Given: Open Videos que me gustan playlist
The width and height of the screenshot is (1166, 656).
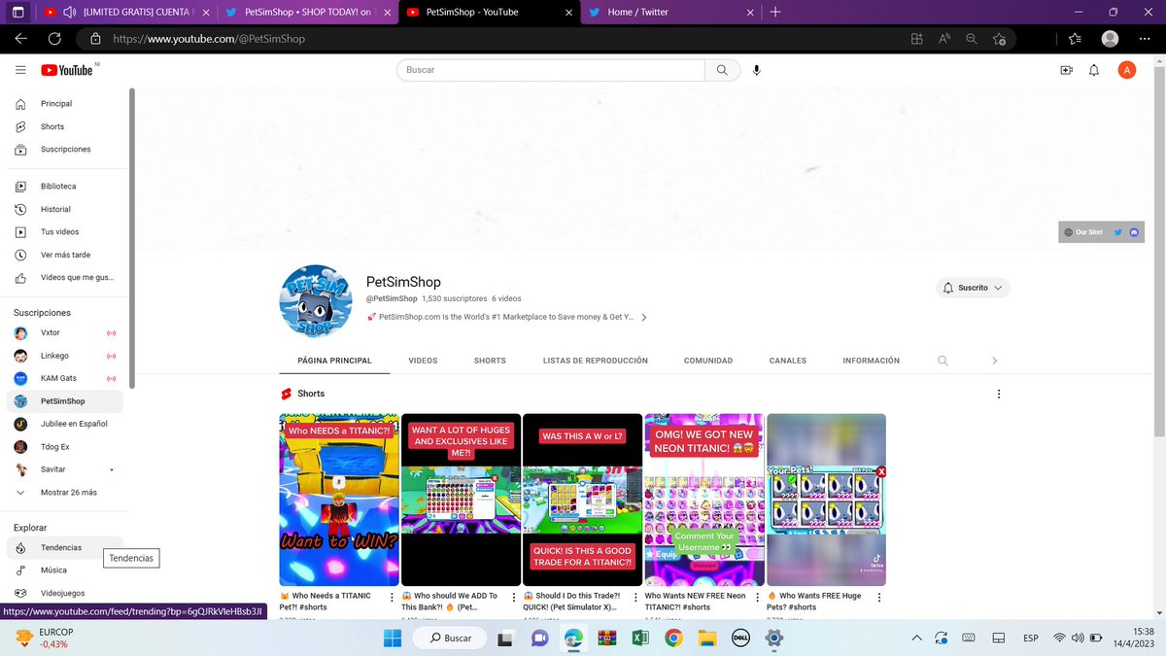Looking at the screenshot, I should [64, 278].
